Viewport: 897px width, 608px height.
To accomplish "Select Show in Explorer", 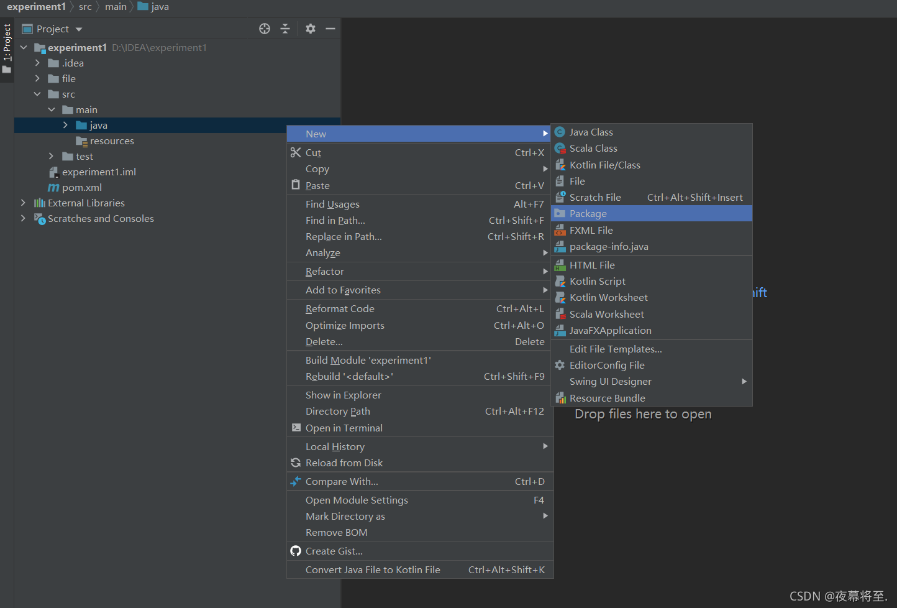I will point(420,395).
